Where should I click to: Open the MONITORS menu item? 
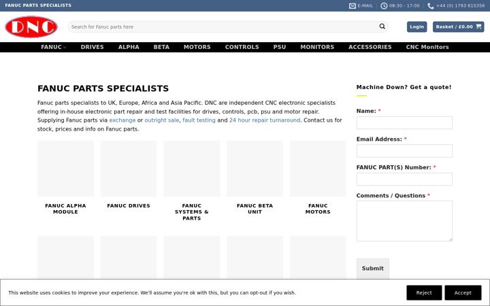pos(317,47)
